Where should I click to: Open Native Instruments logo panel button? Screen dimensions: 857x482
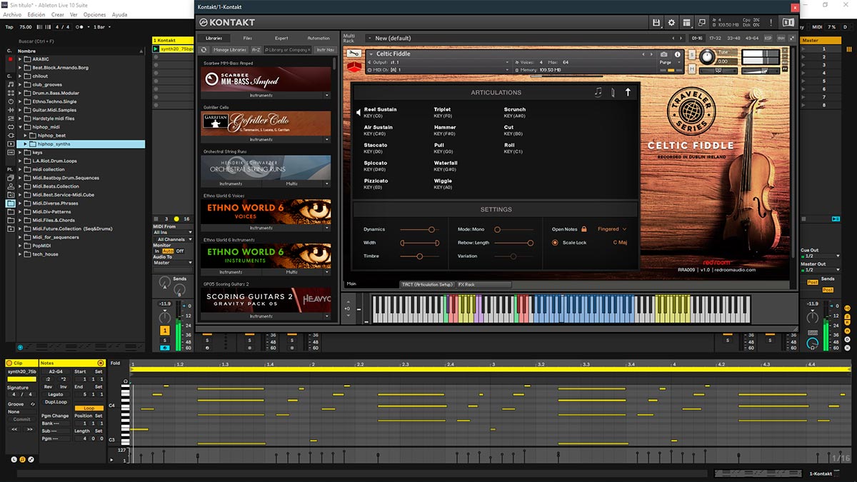click(x=788, y=23)
